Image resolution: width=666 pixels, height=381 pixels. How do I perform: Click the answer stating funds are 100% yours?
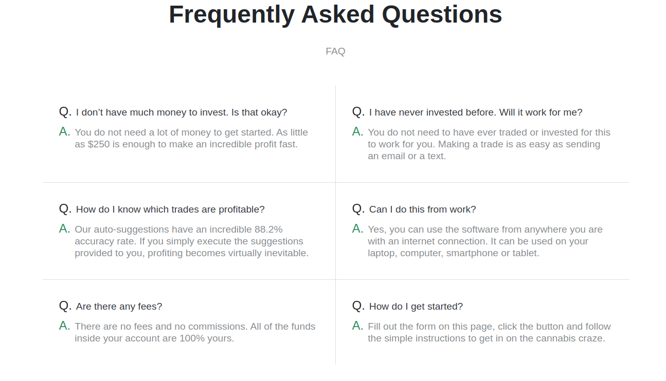(x=194, y=333)
